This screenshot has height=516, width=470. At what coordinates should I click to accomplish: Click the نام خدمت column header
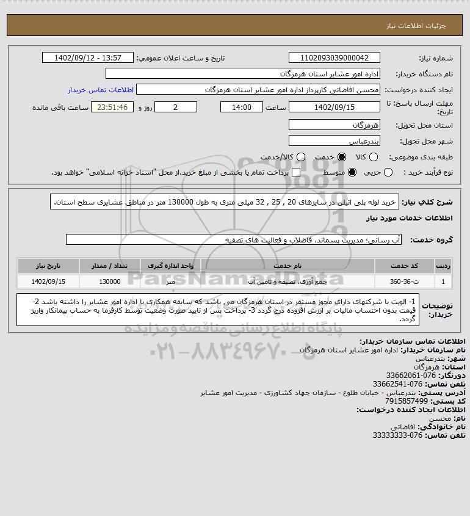(x=287, y=266)
